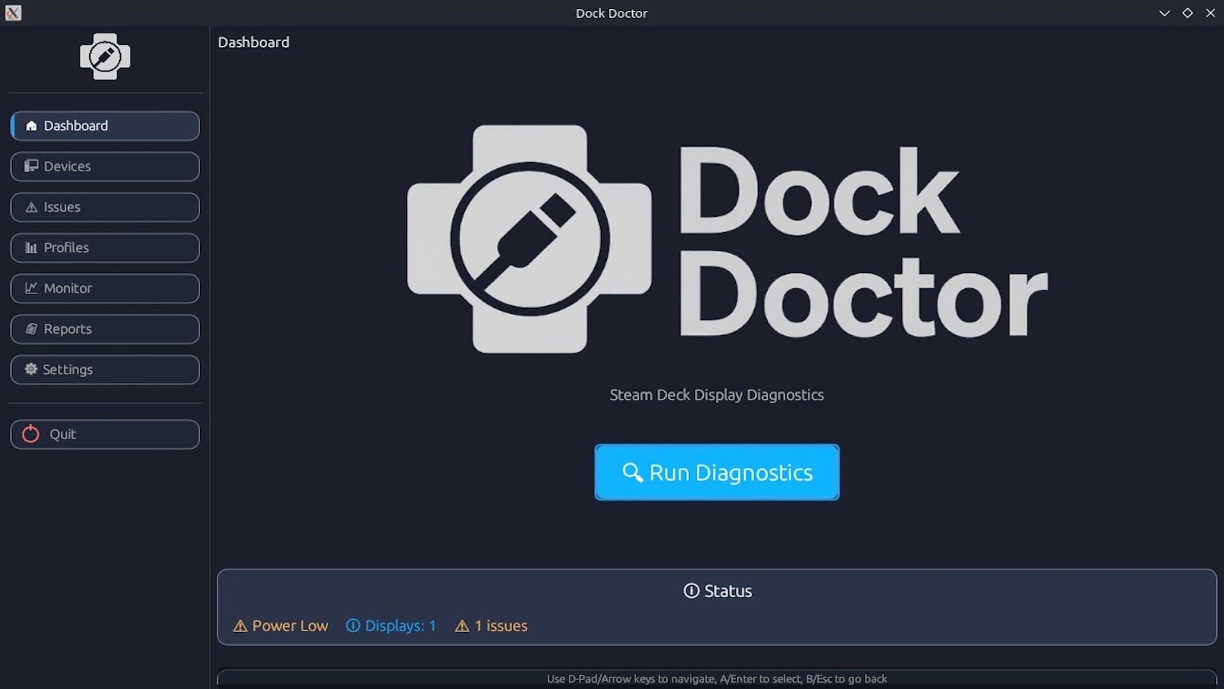Click the diamond window control in titlebar
The width and height of the screenshot is (1224, 689).
click(1188, 13)
